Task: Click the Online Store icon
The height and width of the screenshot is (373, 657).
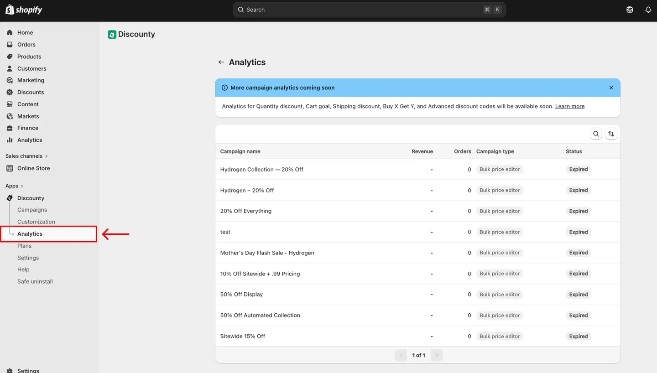Action: click(x=10, y=168)
